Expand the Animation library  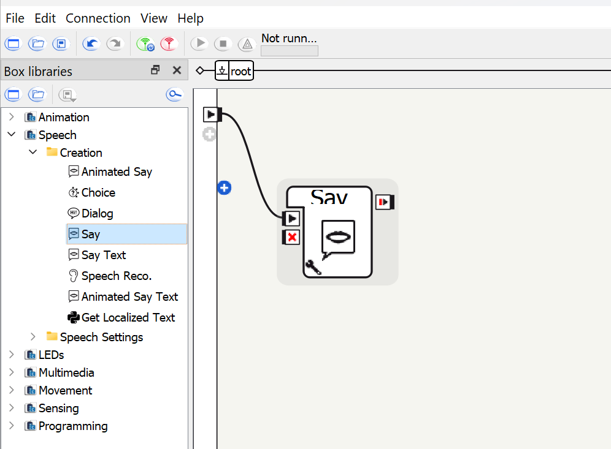click(x=12, y=117)
